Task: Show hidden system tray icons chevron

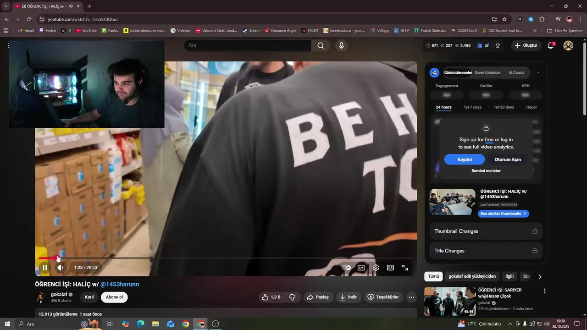Action: [510, 324]
